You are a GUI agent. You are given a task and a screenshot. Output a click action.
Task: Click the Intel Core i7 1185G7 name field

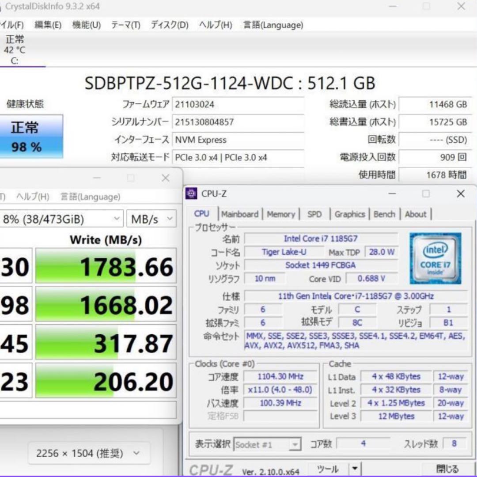pyautogui.click(x=321, y=238)
